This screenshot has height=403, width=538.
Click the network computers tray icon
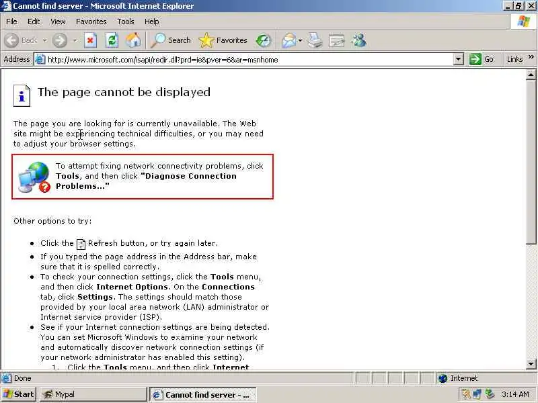(477, 394)
